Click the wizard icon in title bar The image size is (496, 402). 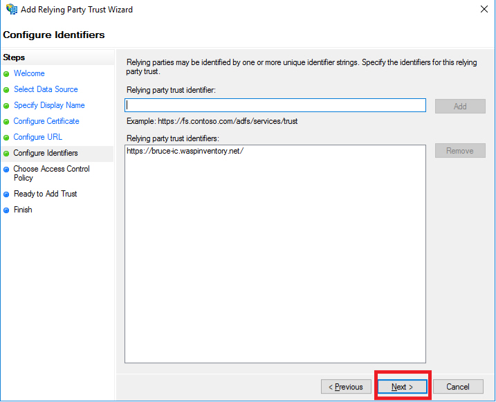click(x=11, y=10)
